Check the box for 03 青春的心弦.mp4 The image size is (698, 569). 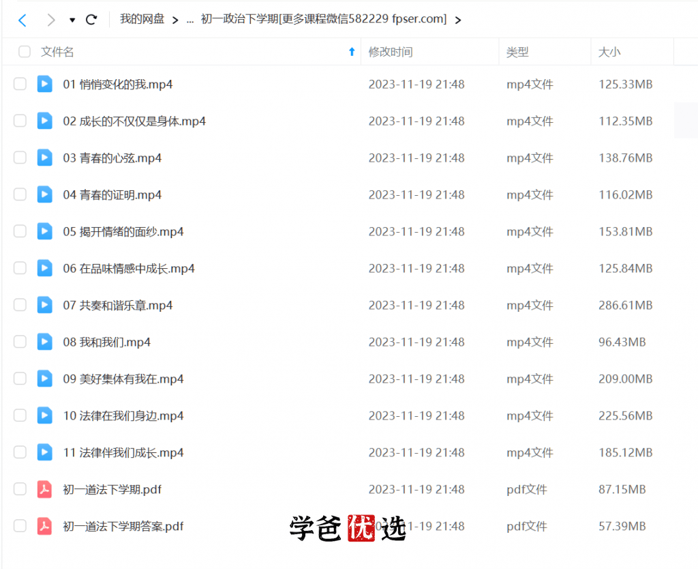[20, 158]
